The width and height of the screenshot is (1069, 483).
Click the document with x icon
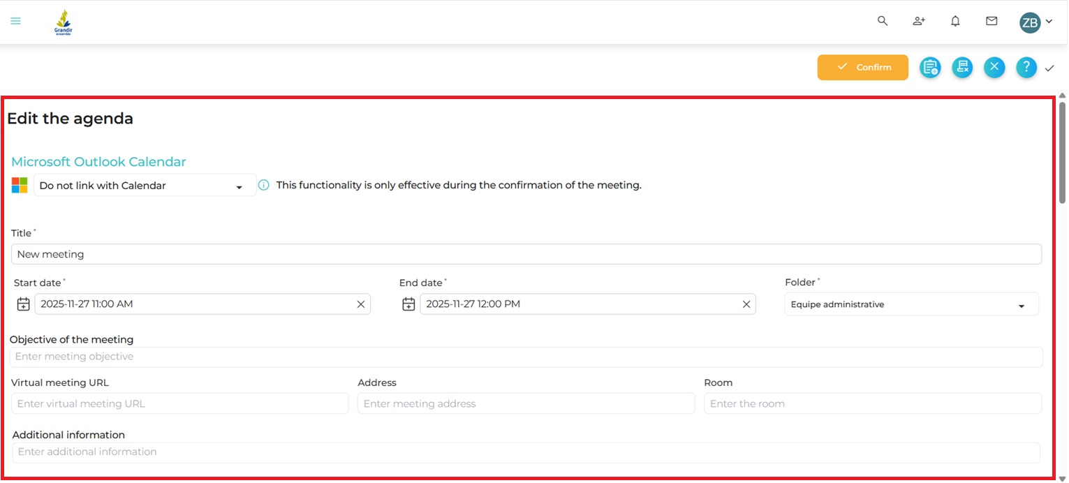(962, 67)
